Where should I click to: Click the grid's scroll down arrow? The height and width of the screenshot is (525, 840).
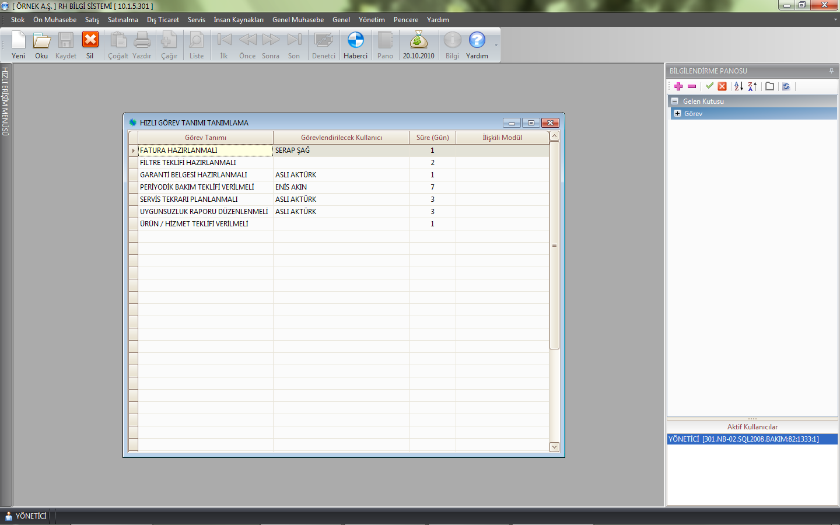tap(554, 447)
